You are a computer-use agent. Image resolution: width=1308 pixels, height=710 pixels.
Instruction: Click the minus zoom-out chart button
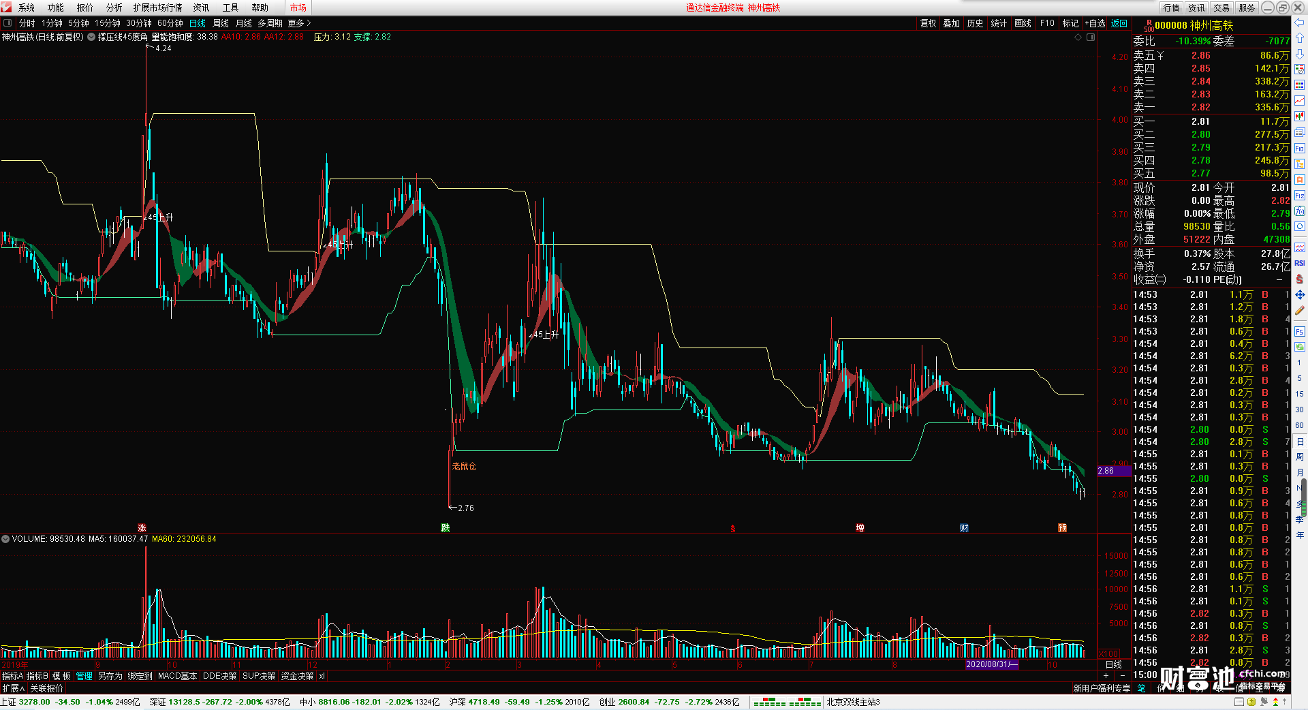1123,675
